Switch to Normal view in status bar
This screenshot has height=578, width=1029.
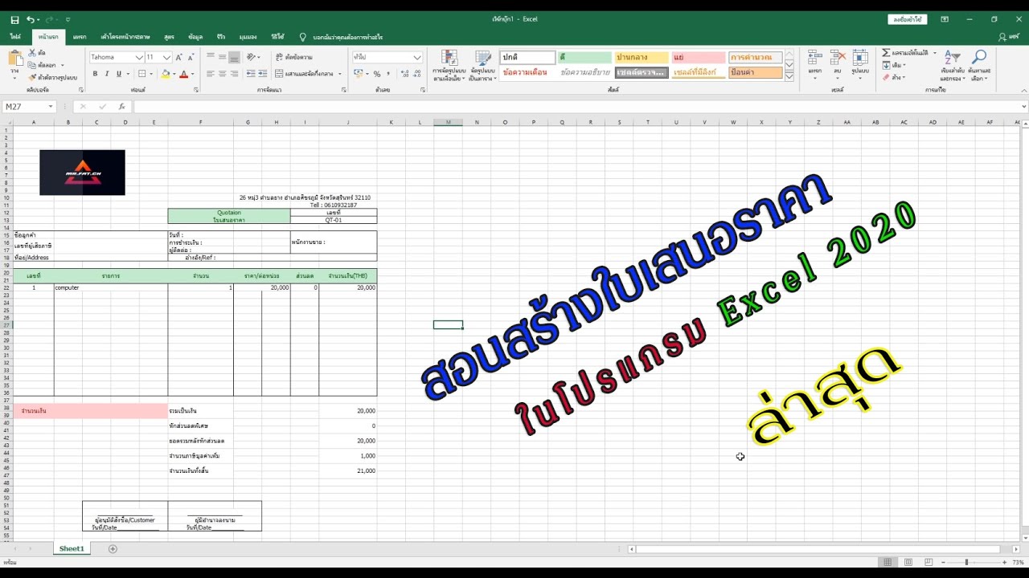tap(887, 562)
